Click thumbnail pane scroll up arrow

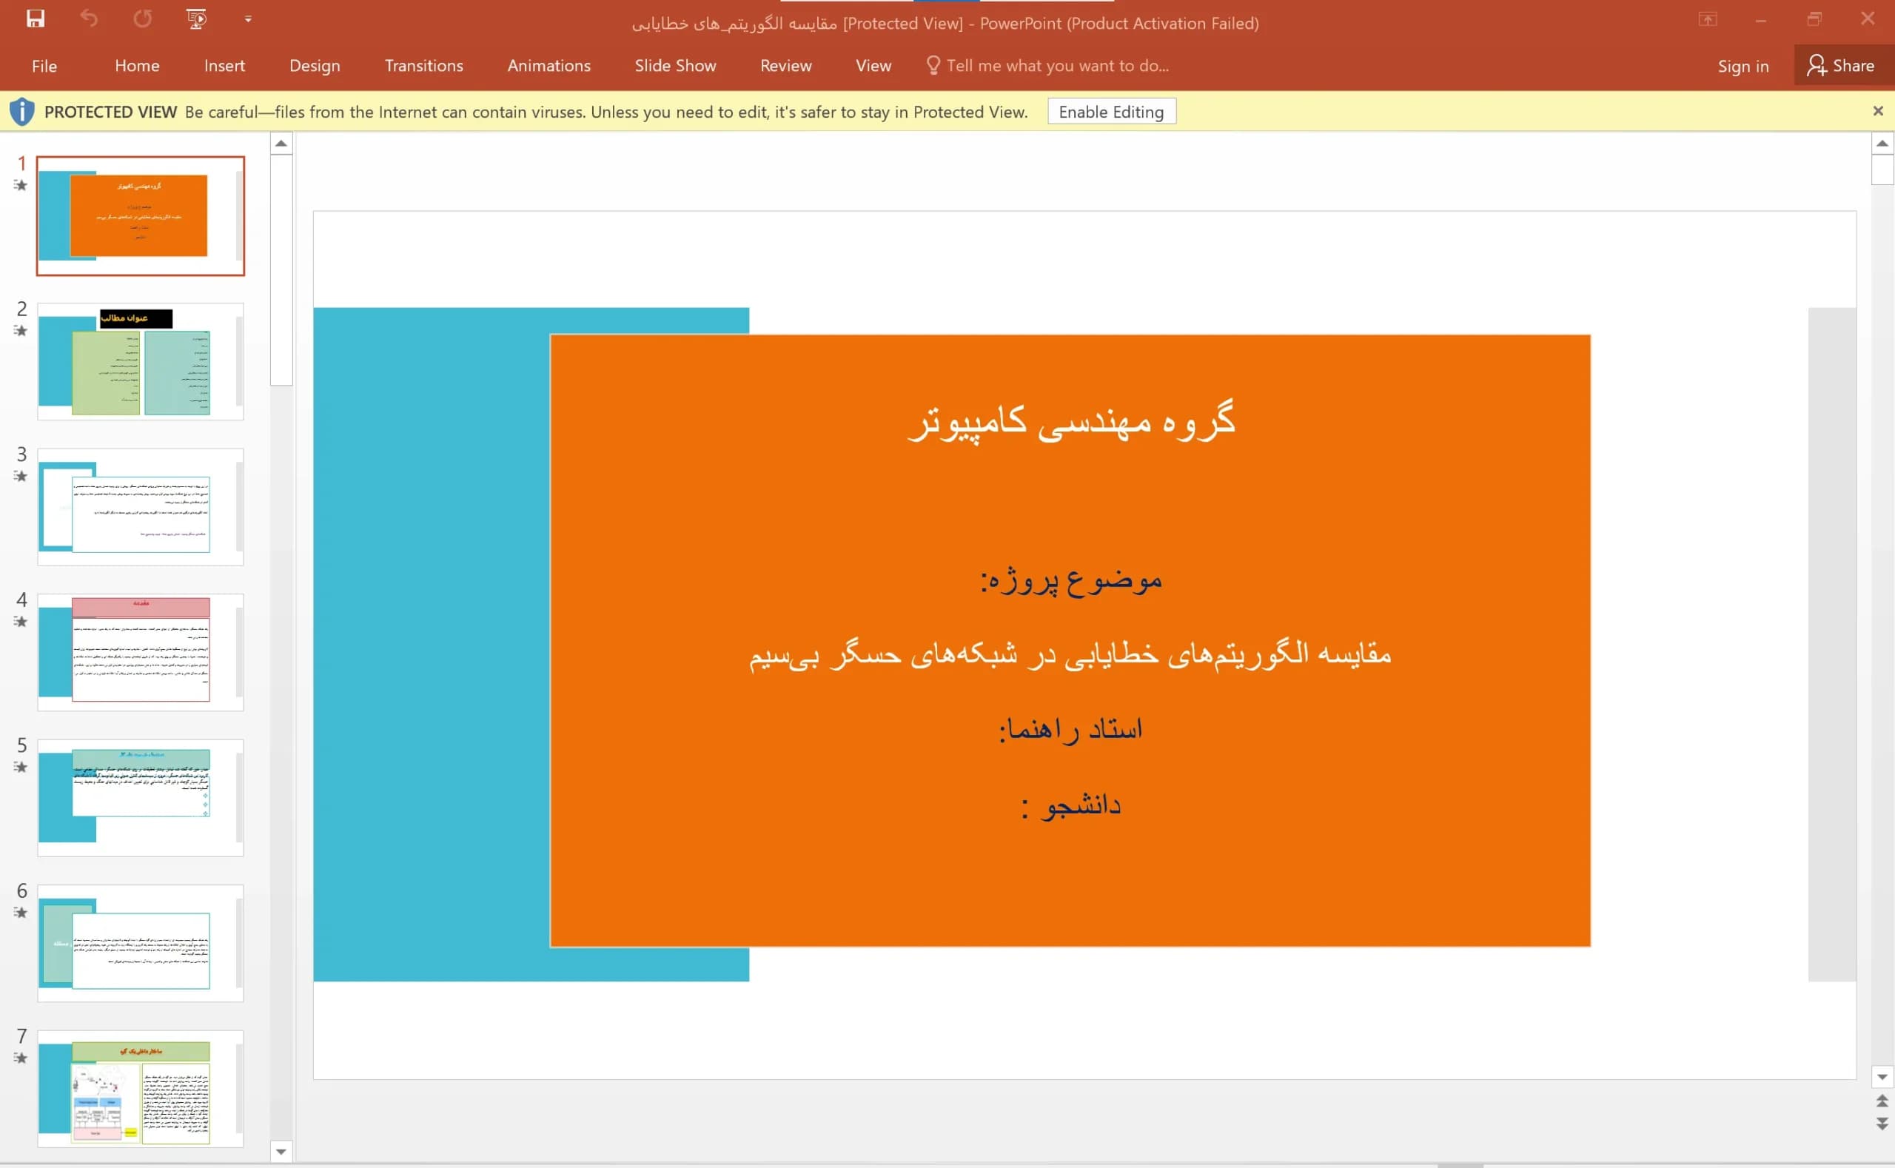[281, 144]
